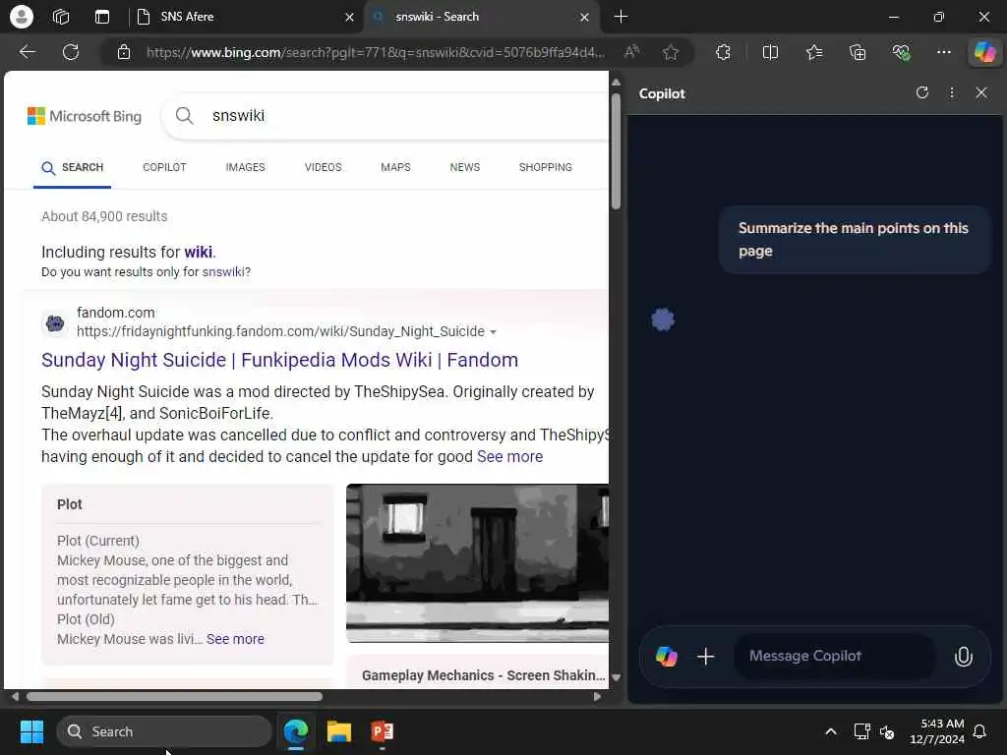Open the Windows Start menu
Screen dimensions: 1007x755
coord(31,731)
